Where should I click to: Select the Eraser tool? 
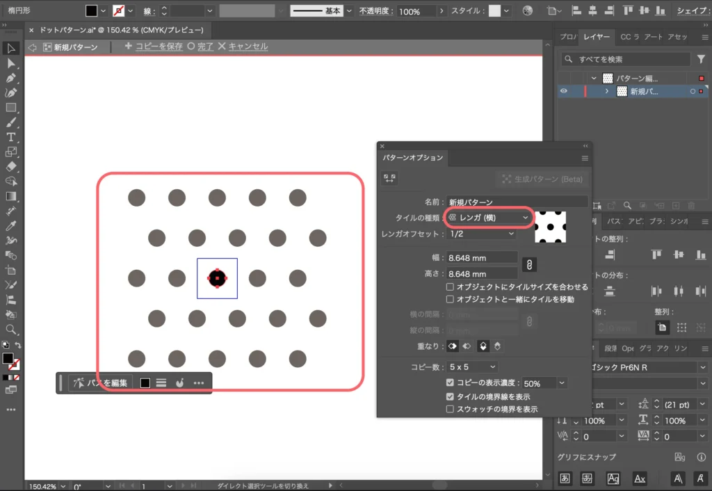(11, 167)
